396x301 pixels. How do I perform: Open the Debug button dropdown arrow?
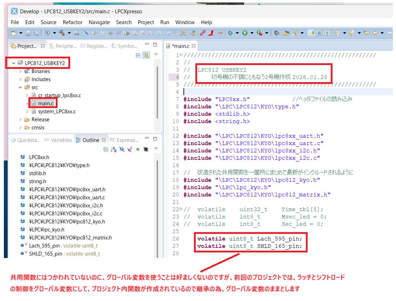coord(237,33)
